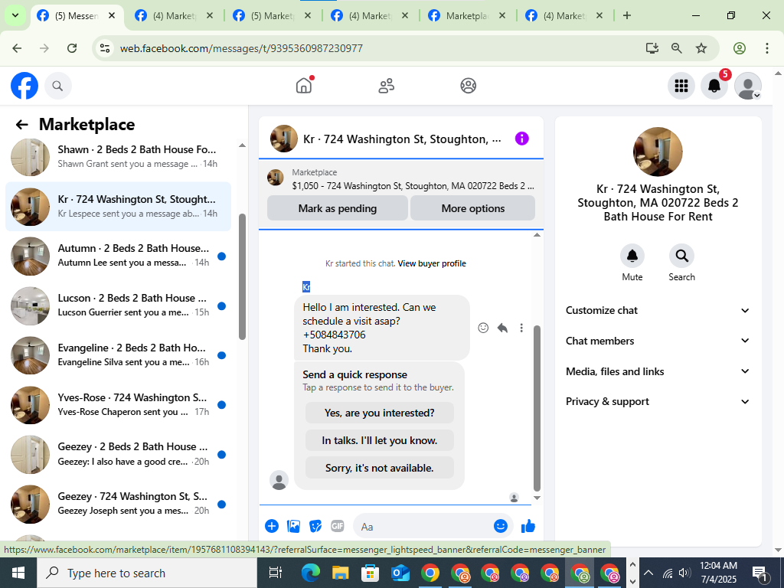This screenshot has width=784, height=588.
Task: Open Yves-Rose Chaperon conversation
Action: pyautogui.click(x=119, y=404)
